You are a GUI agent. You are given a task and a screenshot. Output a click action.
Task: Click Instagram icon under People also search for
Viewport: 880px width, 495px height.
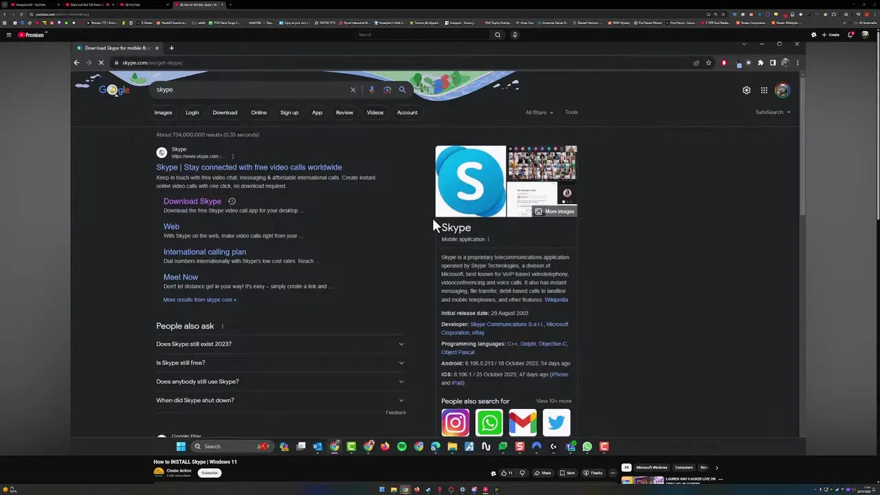[455, 423]
